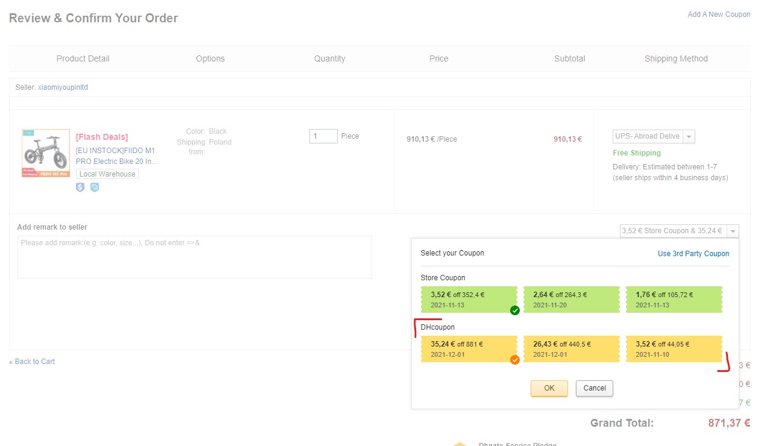Go back via Back to Cart link

click(x=32, y=362)
